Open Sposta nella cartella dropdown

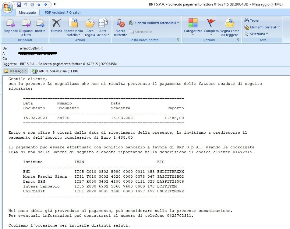pyautogui.click(x=73, y=27)
